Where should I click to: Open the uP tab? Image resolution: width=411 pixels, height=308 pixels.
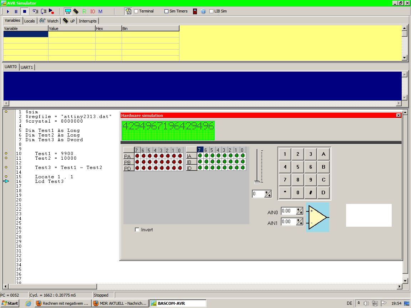[x=69, y=21]
